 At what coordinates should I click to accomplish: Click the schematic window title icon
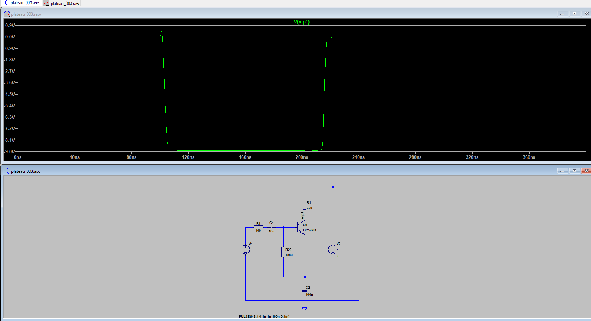(7, 171)
